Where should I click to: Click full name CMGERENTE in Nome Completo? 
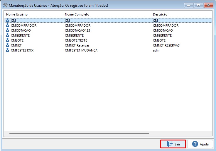(x=74, y=35)
